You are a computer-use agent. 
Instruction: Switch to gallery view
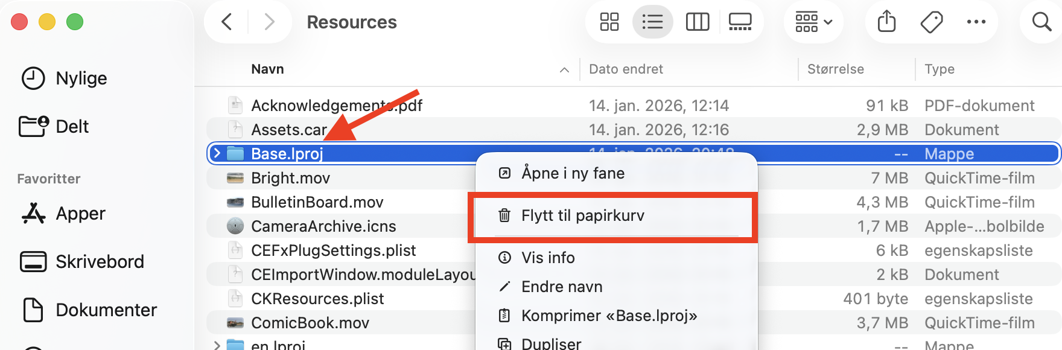click(x=740, y=22)
